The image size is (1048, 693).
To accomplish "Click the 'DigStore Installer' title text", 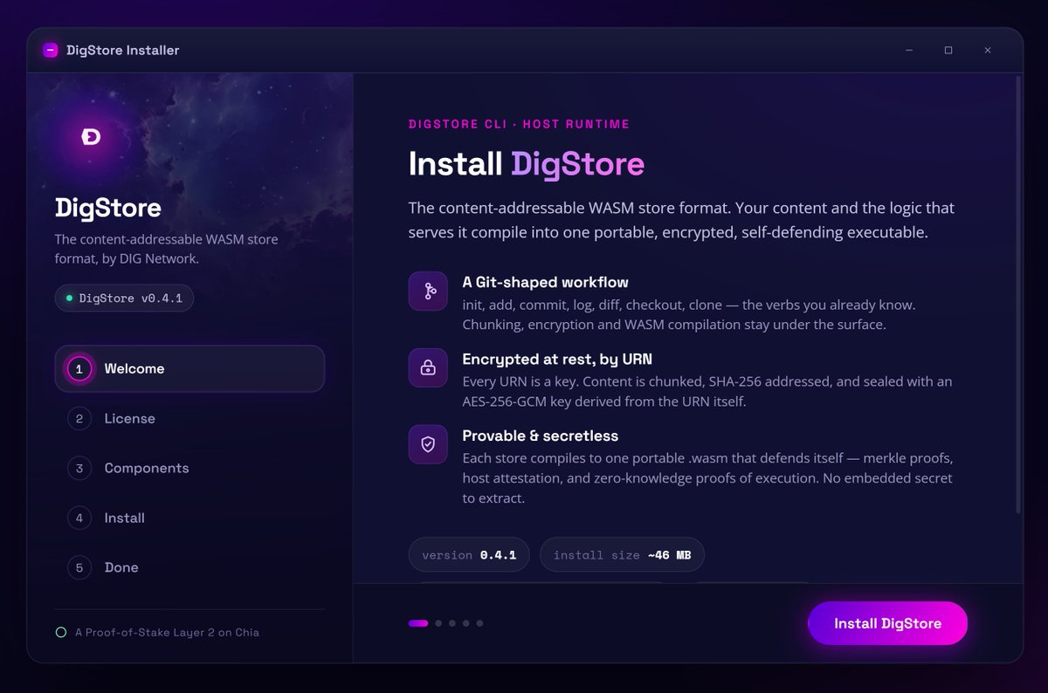I will pyautogui.click(x=123, y=51).
